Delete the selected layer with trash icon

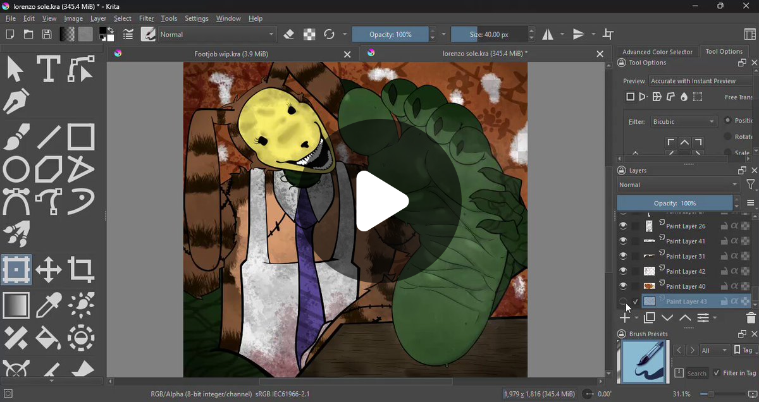click(751, 318)
